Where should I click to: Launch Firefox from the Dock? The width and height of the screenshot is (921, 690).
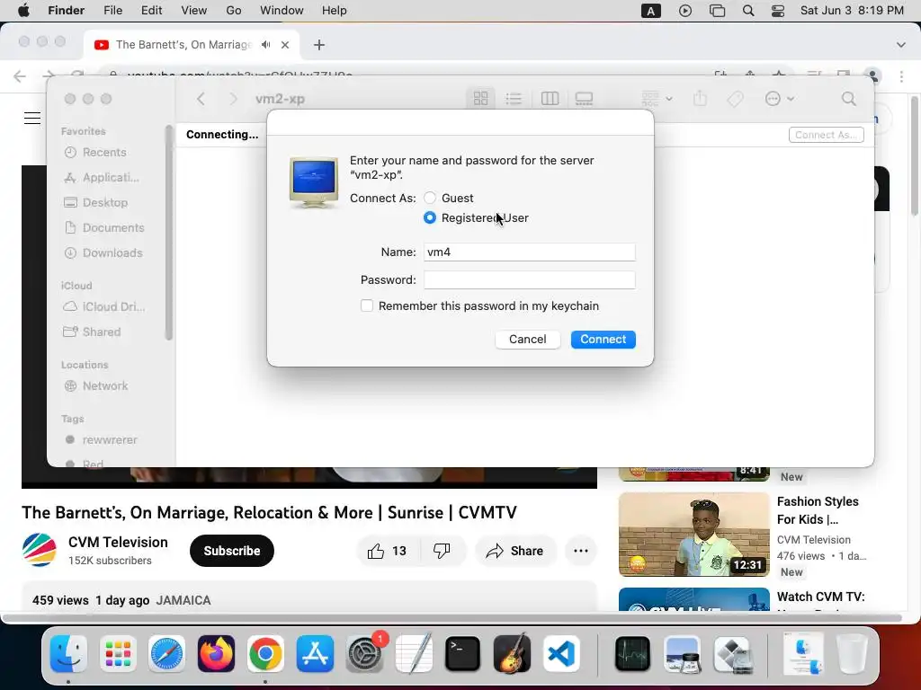point(216,654)
